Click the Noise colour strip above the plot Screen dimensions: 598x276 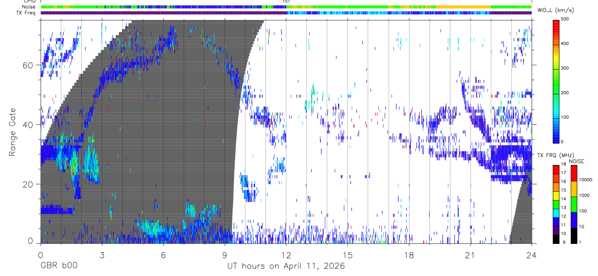tap(286, 7)
